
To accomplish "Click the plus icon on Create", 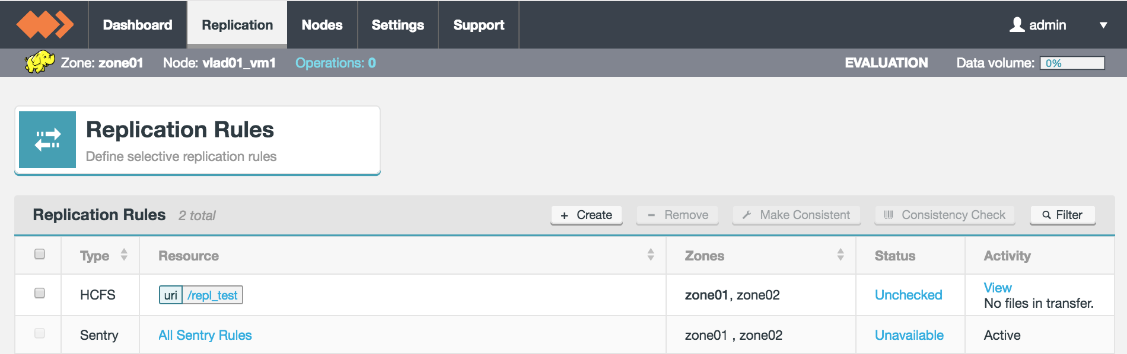I will tap(565, 215).
